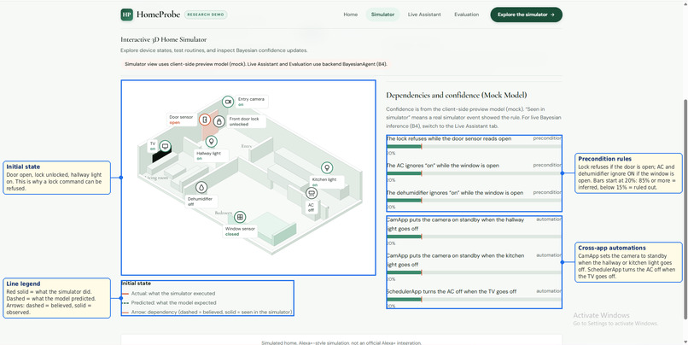Click the Entry room label
Screen dimensions: 688x345
(246, 146)
